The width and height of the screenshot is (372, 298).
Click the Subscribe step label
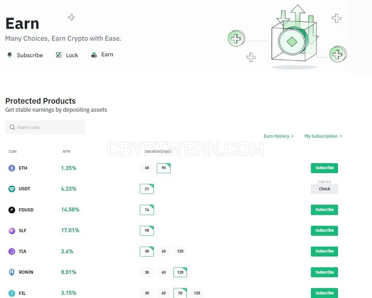pyautogui.click(x=30, y=55)
